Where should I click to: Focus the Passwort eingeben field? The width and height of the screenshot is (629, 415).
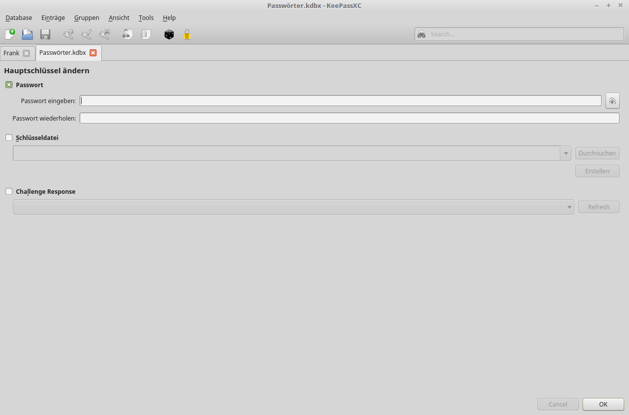tap(340, 101)
